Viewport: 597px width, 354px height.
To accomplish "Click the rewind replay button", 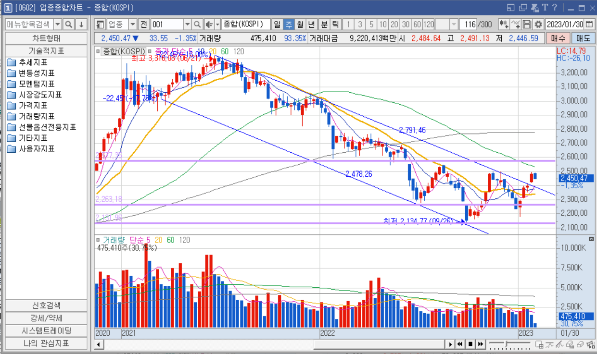I will [x=460, y=344].
